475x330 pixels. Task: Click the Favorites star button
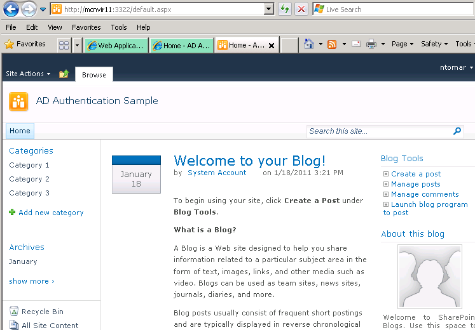tap(25, 44)
